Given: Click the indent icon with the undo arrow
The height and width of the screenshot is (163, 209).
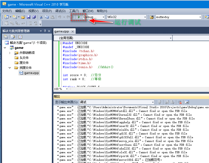Looking at the screenshot, I should click(36, 24).
